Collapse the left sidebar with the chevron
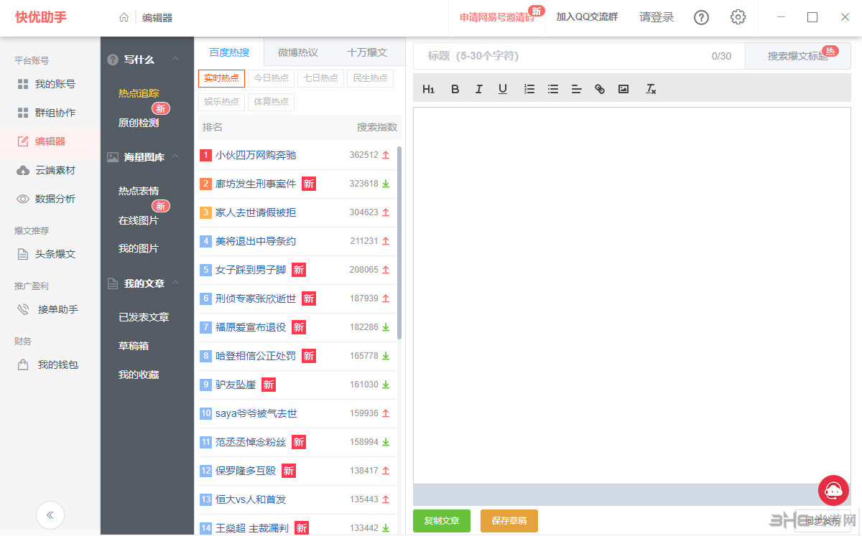862x536 pixels. pos(50,515)
